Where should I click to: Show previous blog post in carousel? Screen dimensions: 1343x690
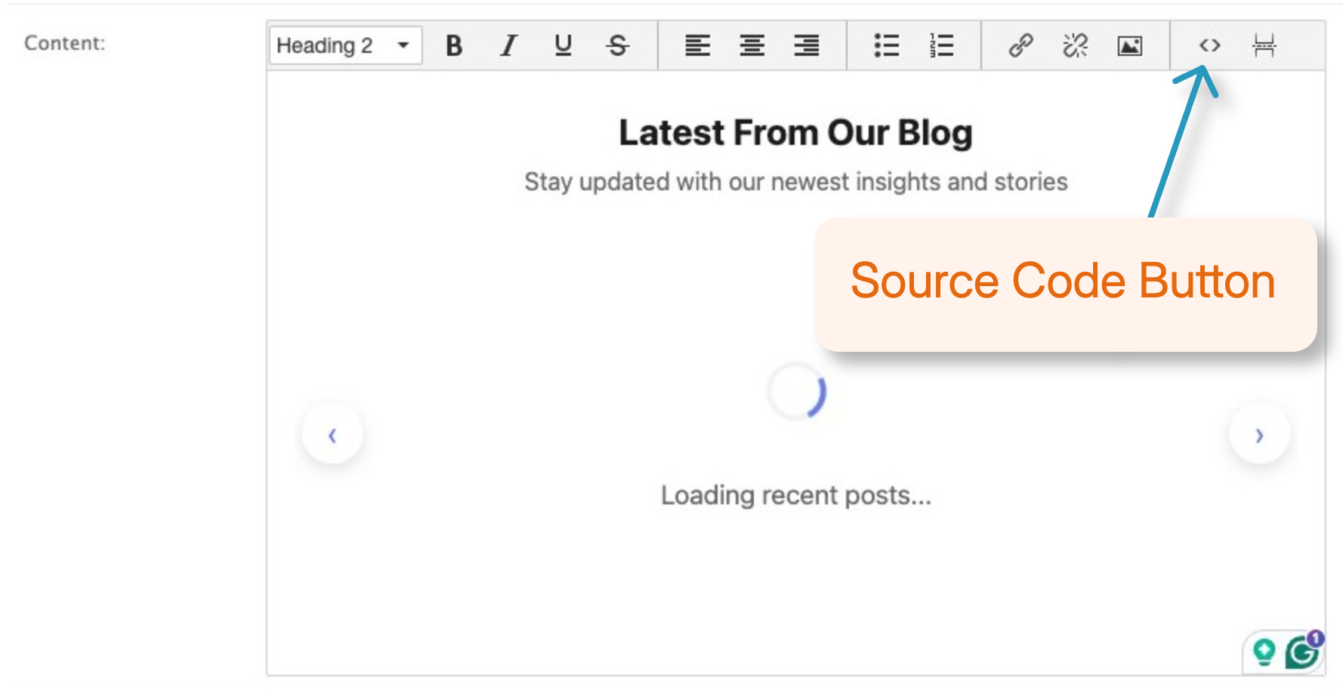[x=332, y=434]
